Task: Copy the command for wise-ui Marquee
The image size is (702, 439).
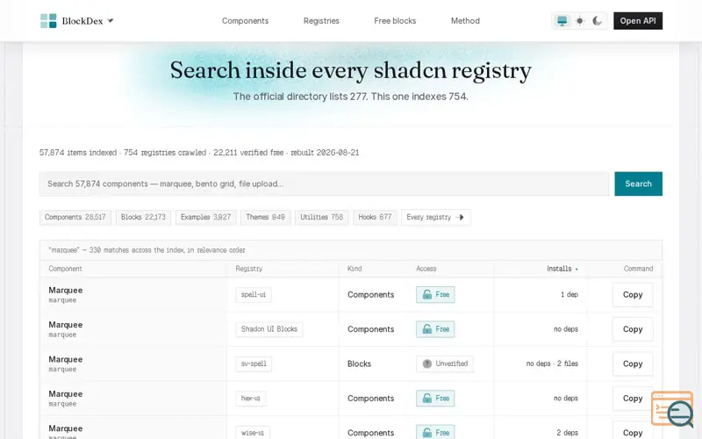Action: [633, 432]
